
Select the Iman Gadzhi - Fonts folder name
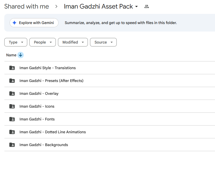(37, 119)
